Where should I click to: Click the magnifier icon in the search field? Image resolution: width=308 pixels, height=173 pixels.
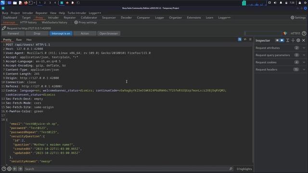point(231,169)
